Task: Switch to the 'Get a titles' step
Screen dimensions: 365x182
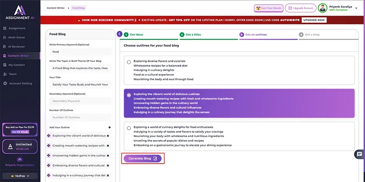Action: (193, 35)
